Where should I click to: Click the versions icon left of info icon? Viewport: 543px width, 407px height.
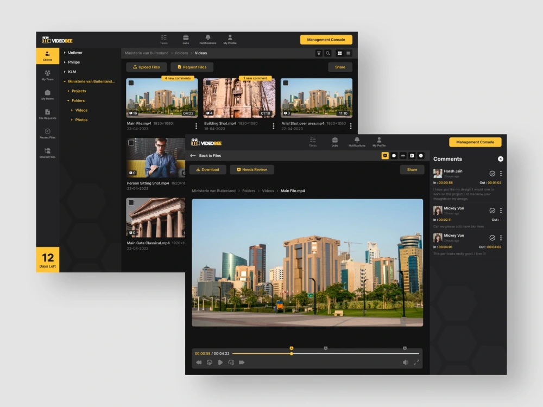coord(412,156)
